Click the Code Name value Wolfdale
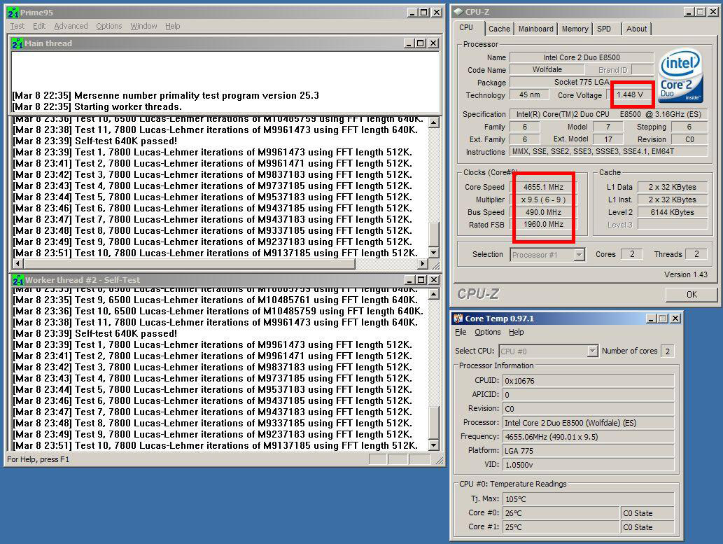Screen dimensions: 723x544 tap(547, 70)
